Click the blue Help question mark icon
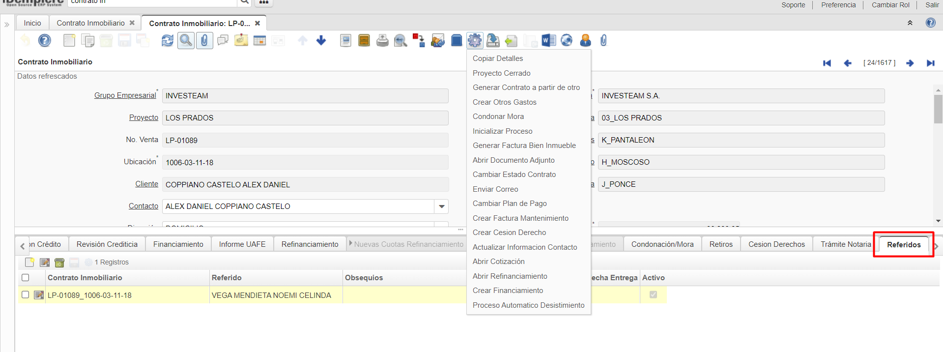943x352 pixels. 45,41
